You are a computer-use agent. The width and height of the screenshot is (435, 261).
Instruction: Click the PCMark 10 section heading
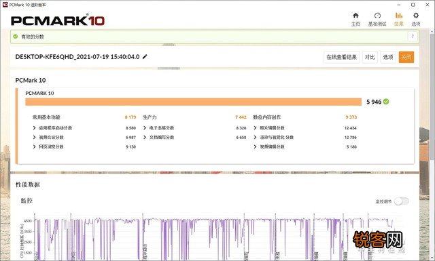(31, 80)
